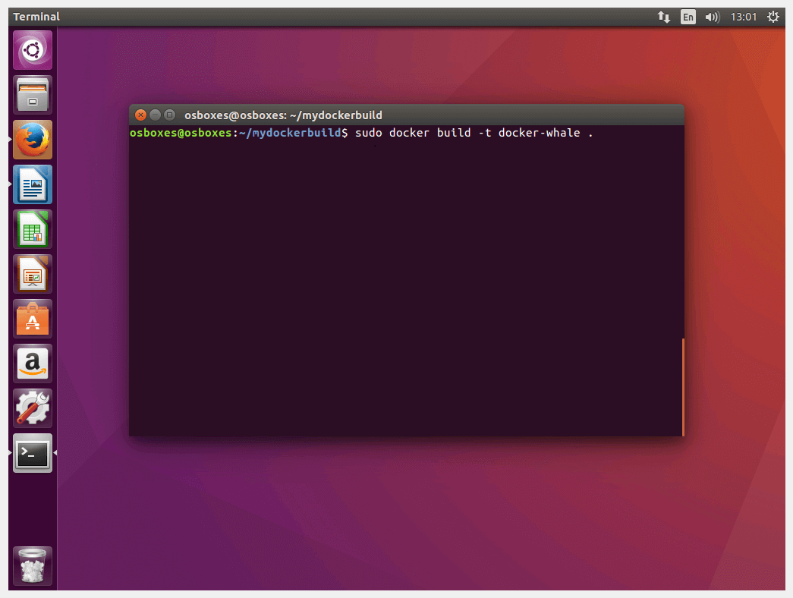Click the osboxes@osboxes: ~/mydockerbuild title text
Viewport: 793px width, 598px height.
click(x=283, y=115)
